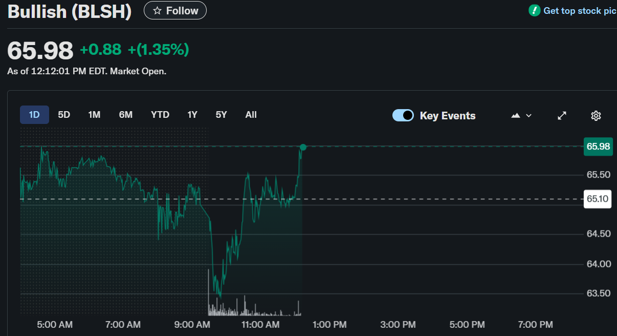617x336 pixels.
Task: Show the 6M chart range
Action: [x=126, y=115]
